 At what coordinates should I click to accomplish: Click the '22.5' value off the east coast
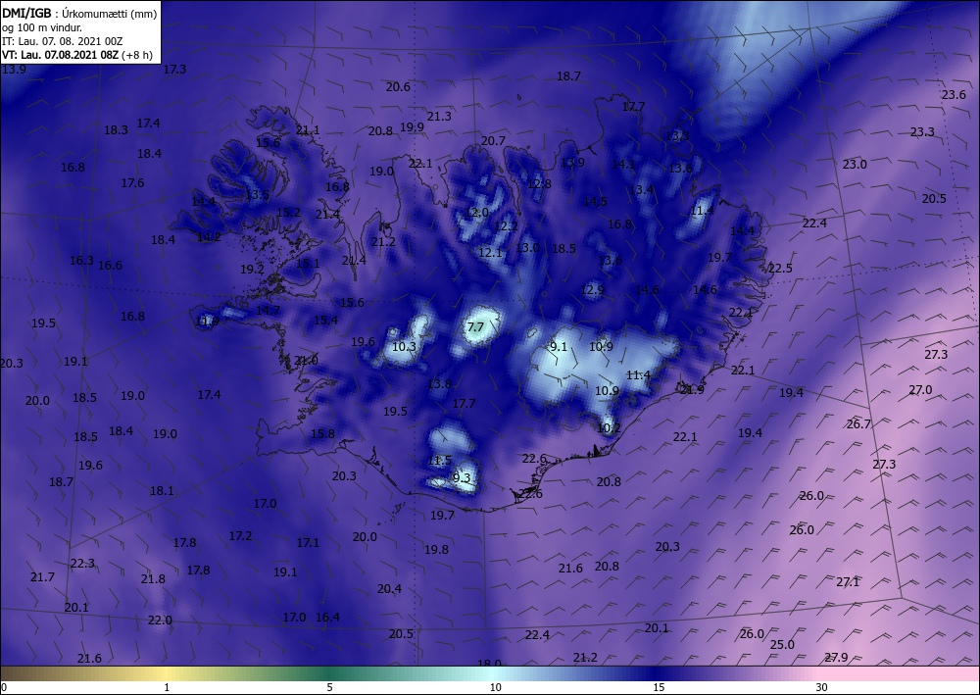[x=780, y=269]
